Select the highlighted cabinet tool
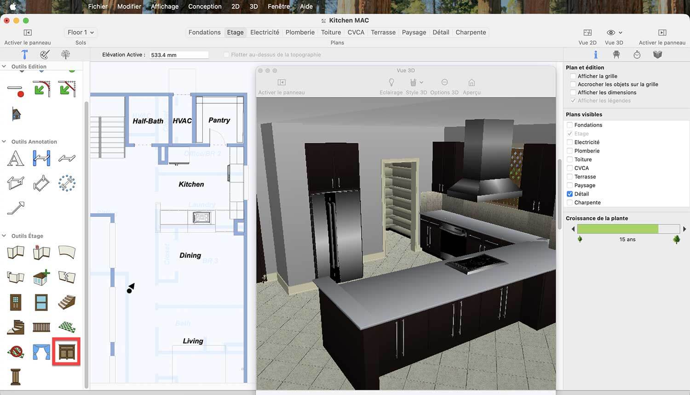 pos(67,352)
